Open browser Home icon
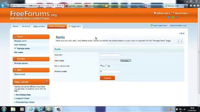The height and width of the screenshot is (112, 200). [191, 6]
